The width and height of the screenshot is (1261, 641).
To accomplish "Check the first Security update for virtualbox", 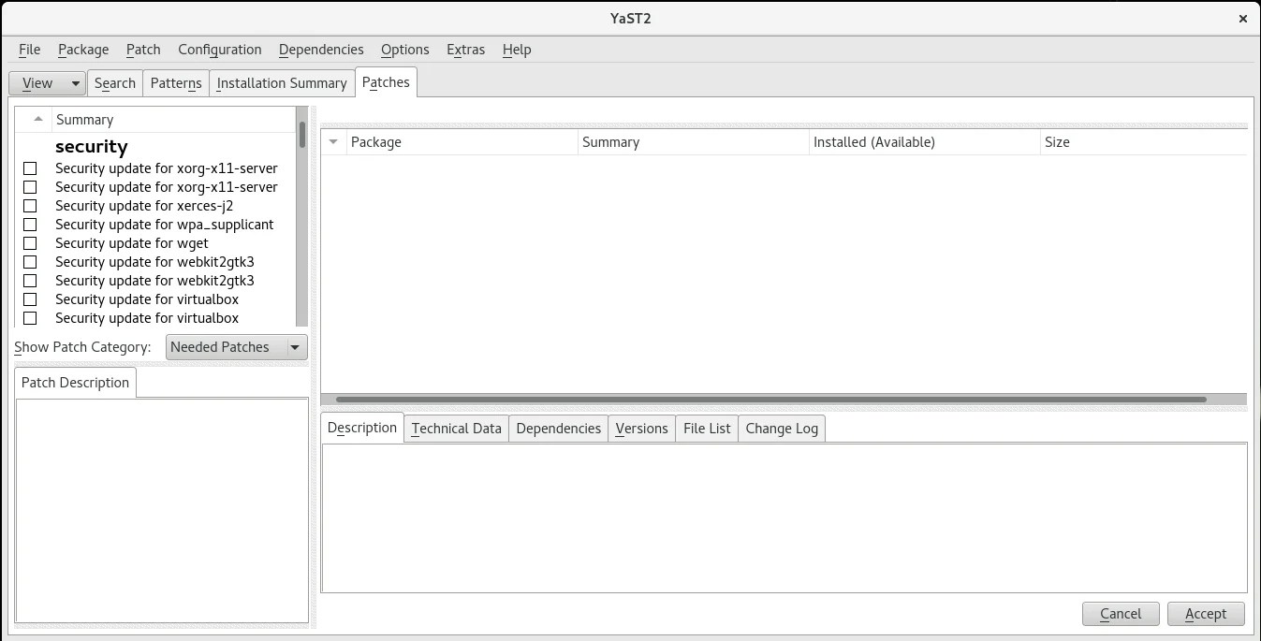I will point(29,299).
